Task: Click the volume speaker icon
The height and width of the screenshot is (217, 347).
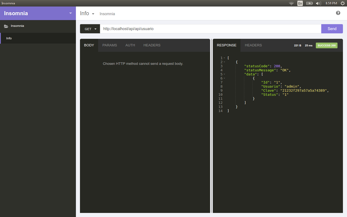Action: click(319, 3)
